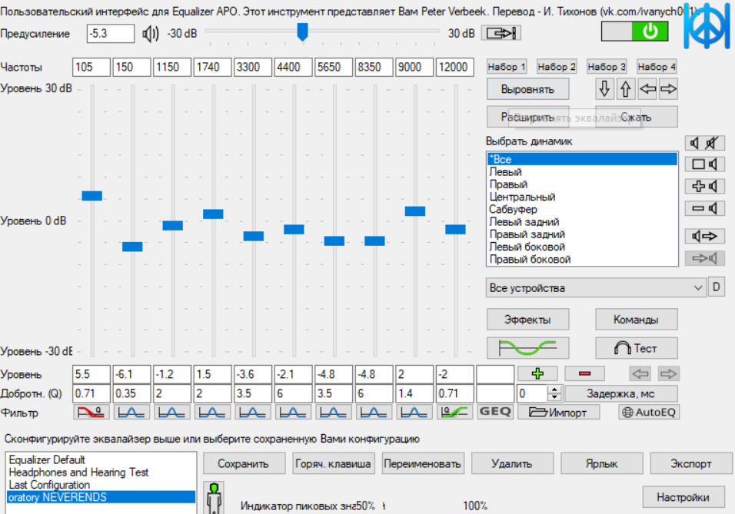Screen dimensions: 735x514
Task: Select preset tab Набор 3
Action: pos(607,67)
